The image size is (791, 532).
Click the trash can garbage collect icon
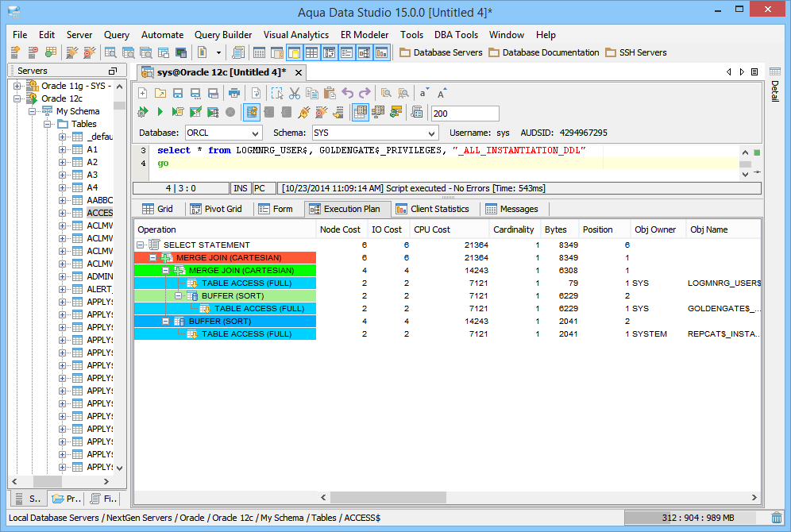point(777,518)
